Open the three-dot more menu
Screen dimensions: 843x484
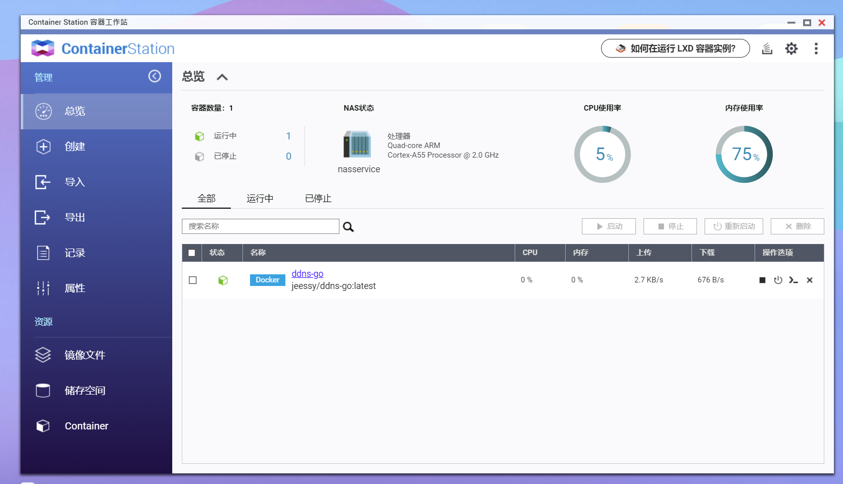[816, 49]
